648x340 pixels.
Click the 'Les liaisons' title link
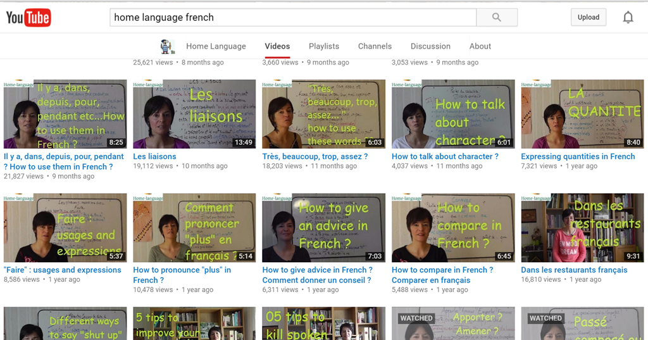pyautogui.click(x=154, y=156)
